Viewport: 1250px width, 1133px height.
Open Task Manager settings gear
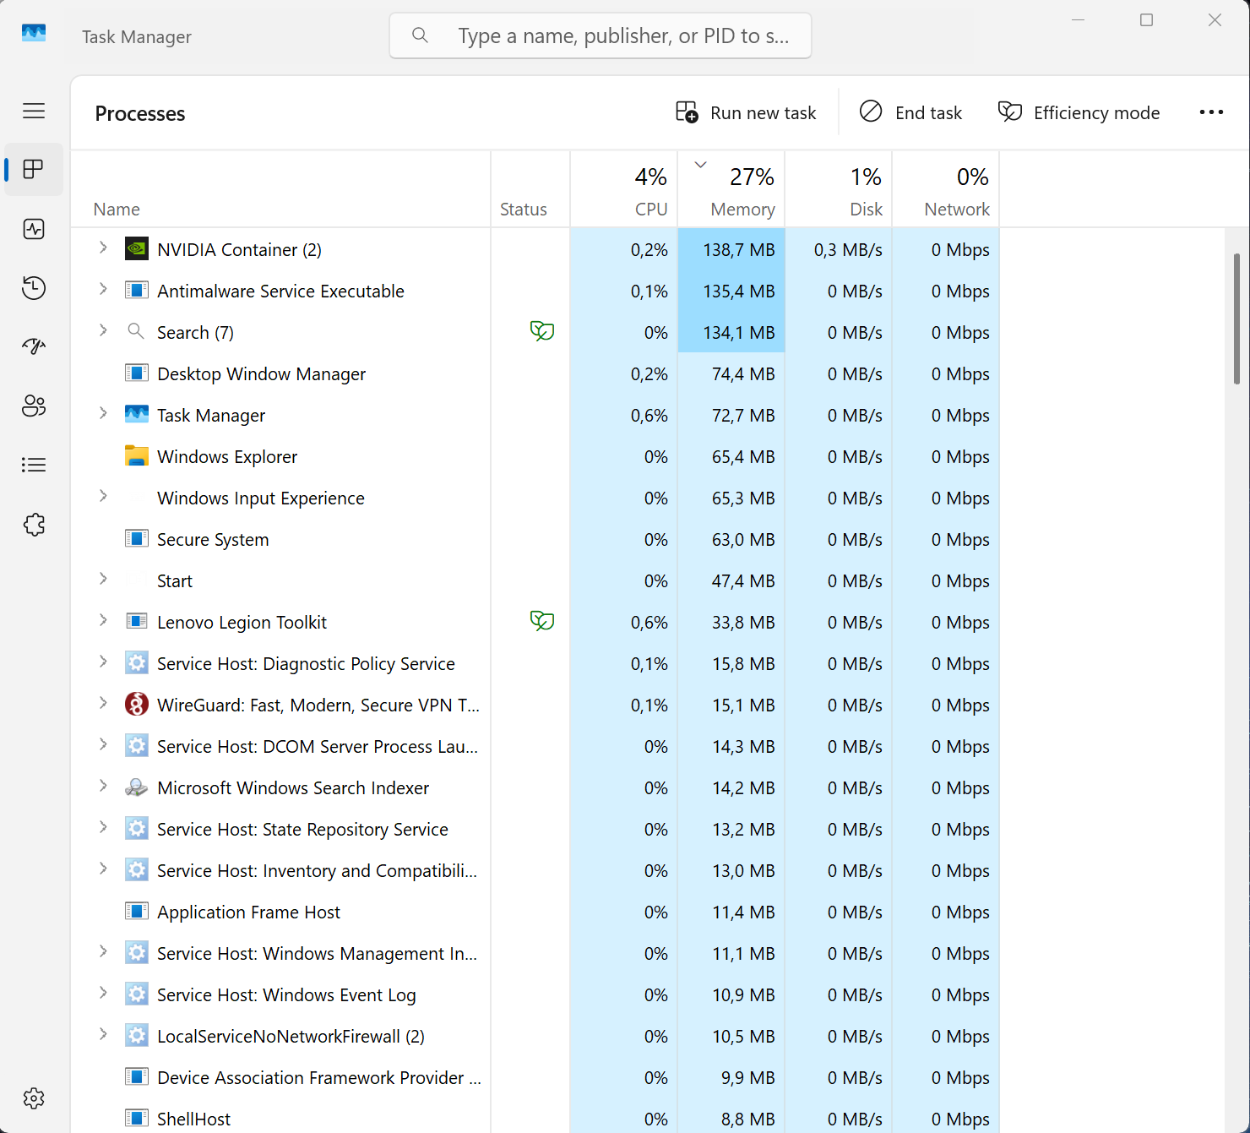point(34,1098)
